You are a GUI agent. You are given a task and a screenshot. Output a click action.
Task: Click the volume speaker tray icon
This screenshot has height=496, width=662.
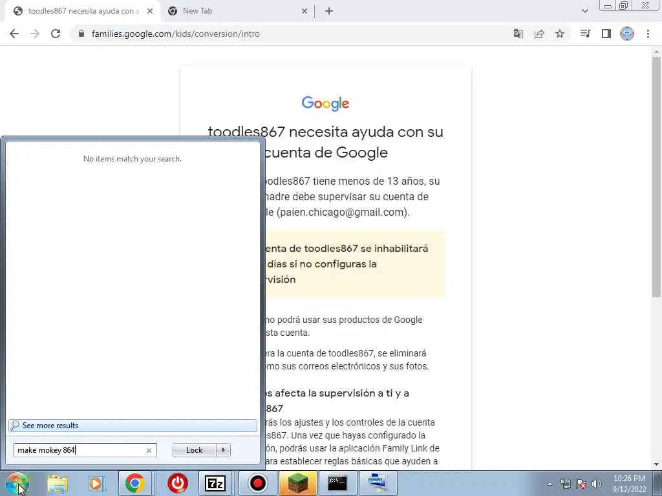[597, 484]
